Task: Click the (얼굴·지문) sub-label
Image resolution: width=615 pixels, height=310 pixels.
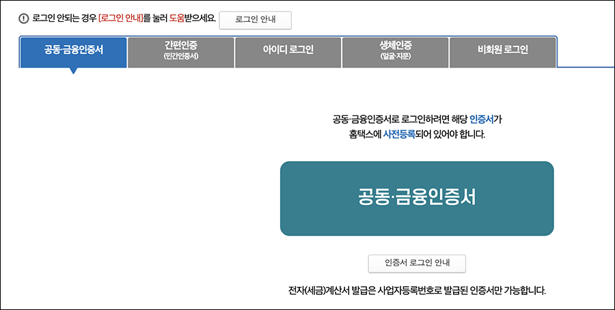Action: click(x=396, y=57)
